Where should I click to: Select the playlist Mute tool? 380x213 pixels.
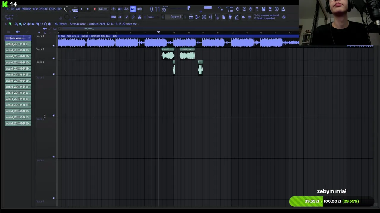[x=29, y=24]
